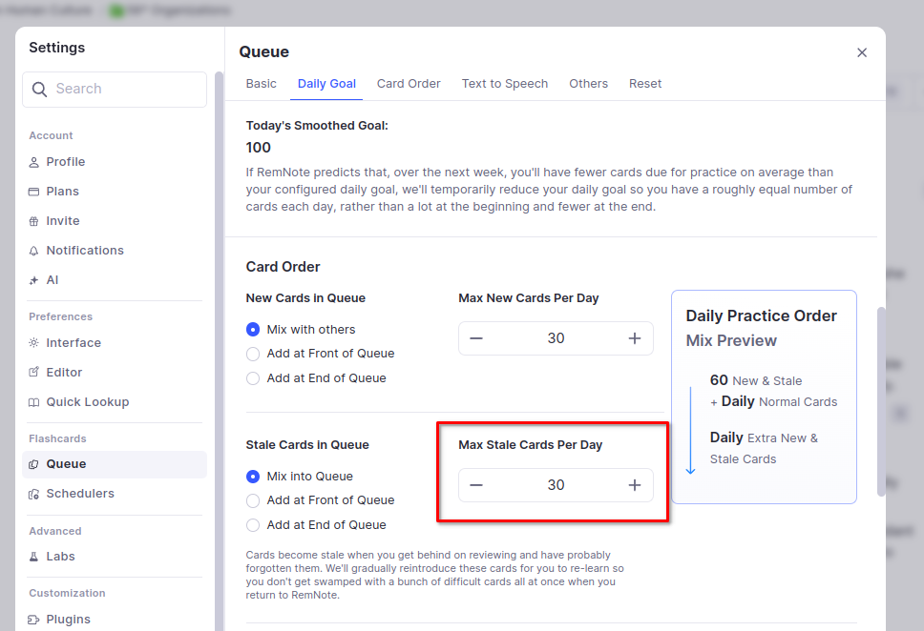
Task: Select New Cards Add at End of Queue
Action: [x=253, y=378]
